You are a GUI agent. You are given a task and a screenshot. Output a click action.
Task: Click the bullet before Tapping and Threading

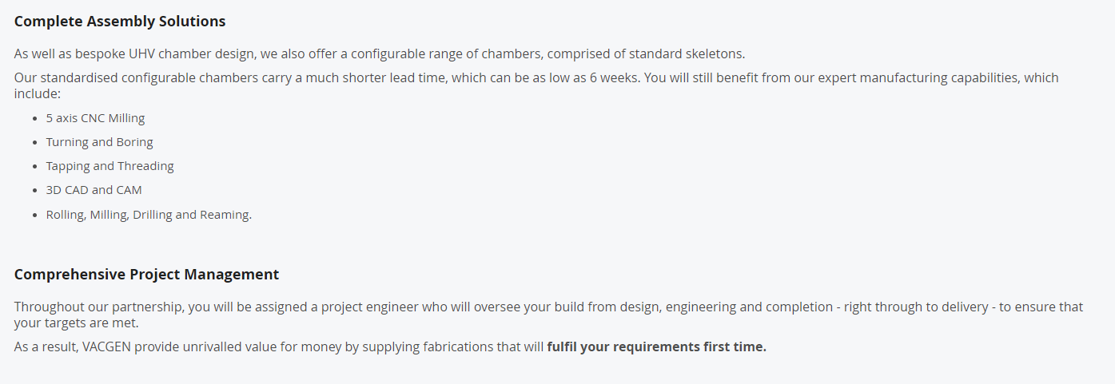click(x=36, y=167)
